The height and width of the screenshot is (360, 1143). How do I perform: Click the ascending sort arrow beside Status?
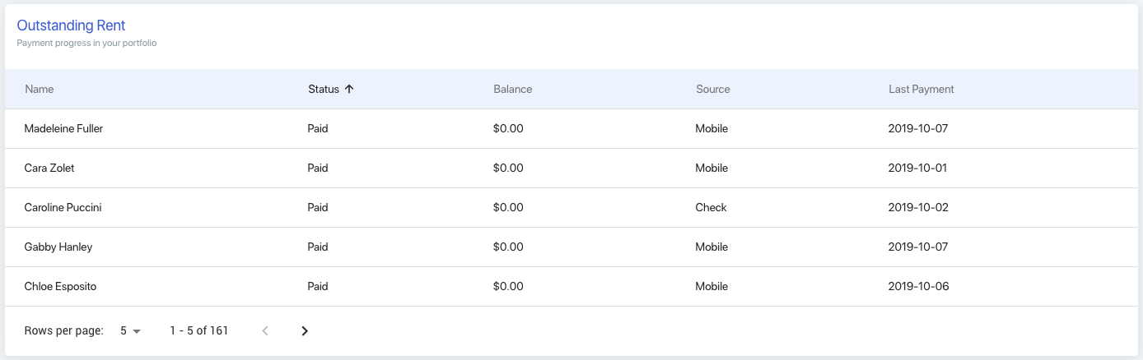pos(349,89)
